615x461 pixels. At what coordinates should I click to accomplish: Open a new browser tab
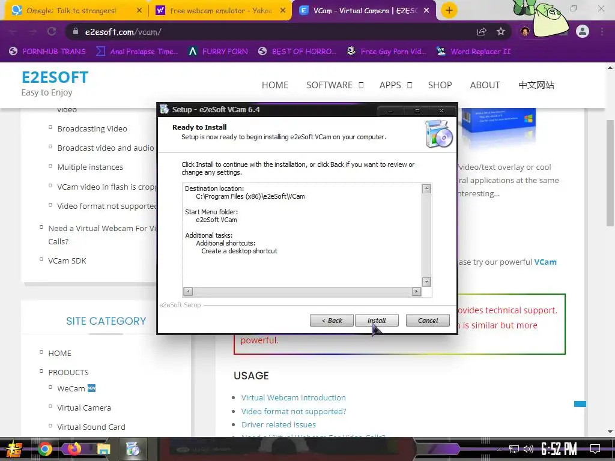click(x=449, y=10)
